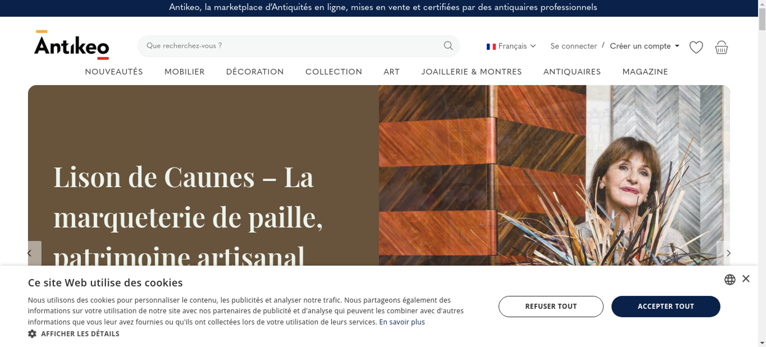Screen dimensions: 766x347
Task: Show previous carousel slide
Action: (30, 253)
